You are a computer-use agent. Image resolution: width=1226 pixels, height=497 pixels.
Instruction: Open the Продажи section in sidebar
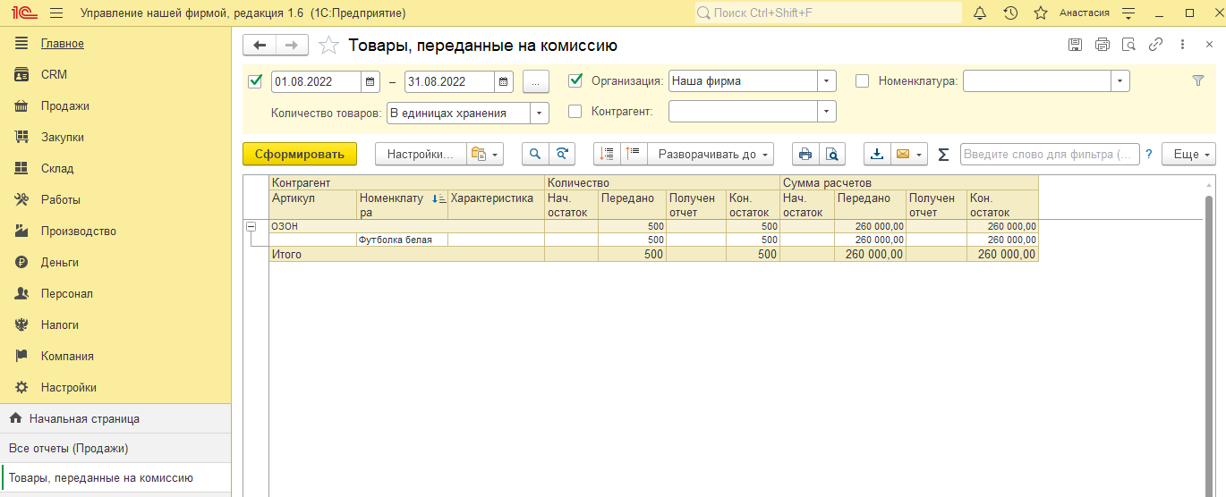point(64,106)
